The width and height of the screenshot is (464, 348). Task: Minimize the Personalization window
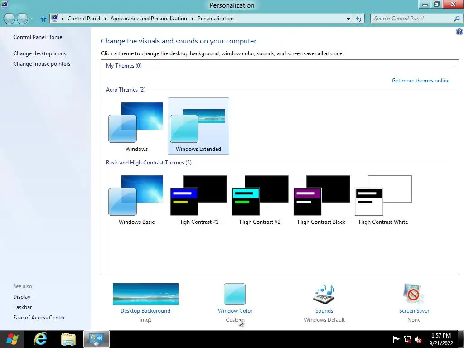(x=425, y=4)
